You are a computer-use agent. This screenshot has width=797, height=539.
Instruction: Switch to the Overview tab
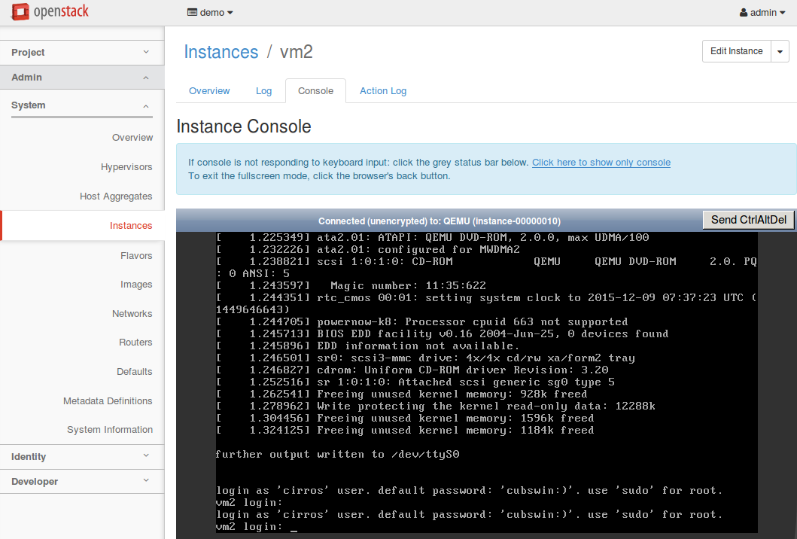(x=209, y=91)
